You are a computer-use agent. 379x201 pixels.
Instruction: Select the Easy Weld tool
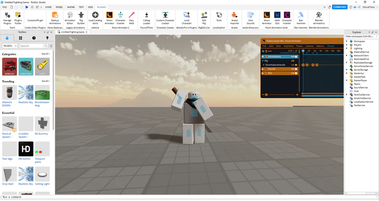tap(131, 18)
